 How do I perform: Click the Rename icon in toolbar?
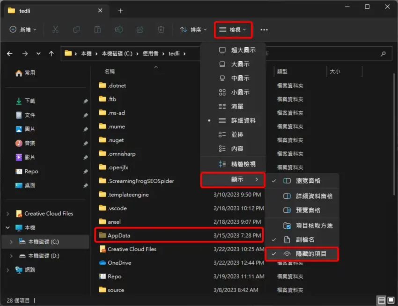[119, 29]
